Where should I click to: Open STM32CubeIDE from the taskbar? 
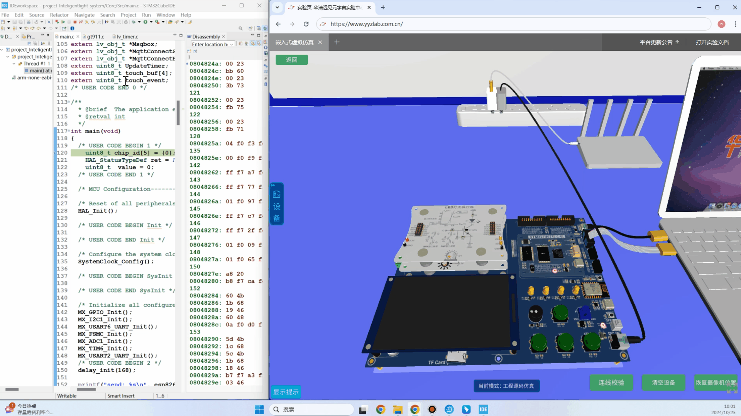pos(483,409)
